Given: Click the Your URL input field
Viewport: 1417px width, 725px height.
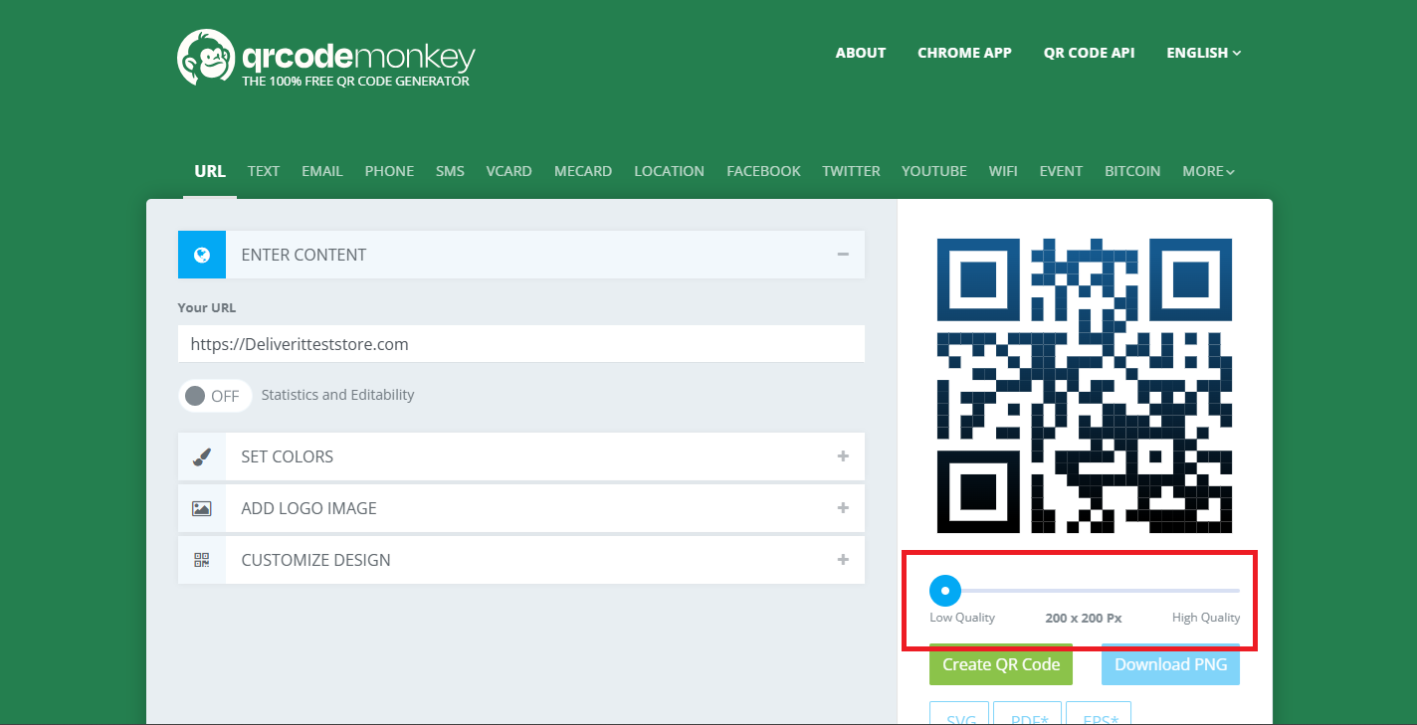Looking at the screenshot, I should point(521,344).
